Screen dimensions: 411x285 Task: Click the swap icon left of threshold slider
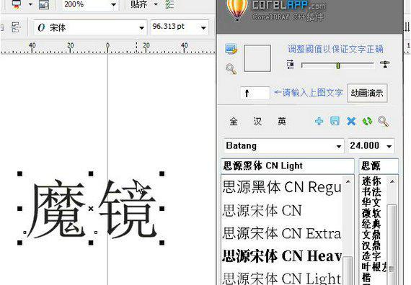click(x=291, y=64)
